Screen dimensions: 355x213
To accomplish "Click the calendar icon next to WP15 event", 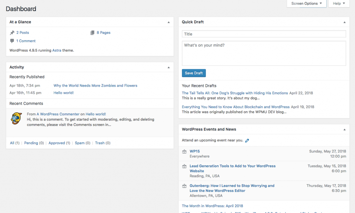I will tap(184, 151).
